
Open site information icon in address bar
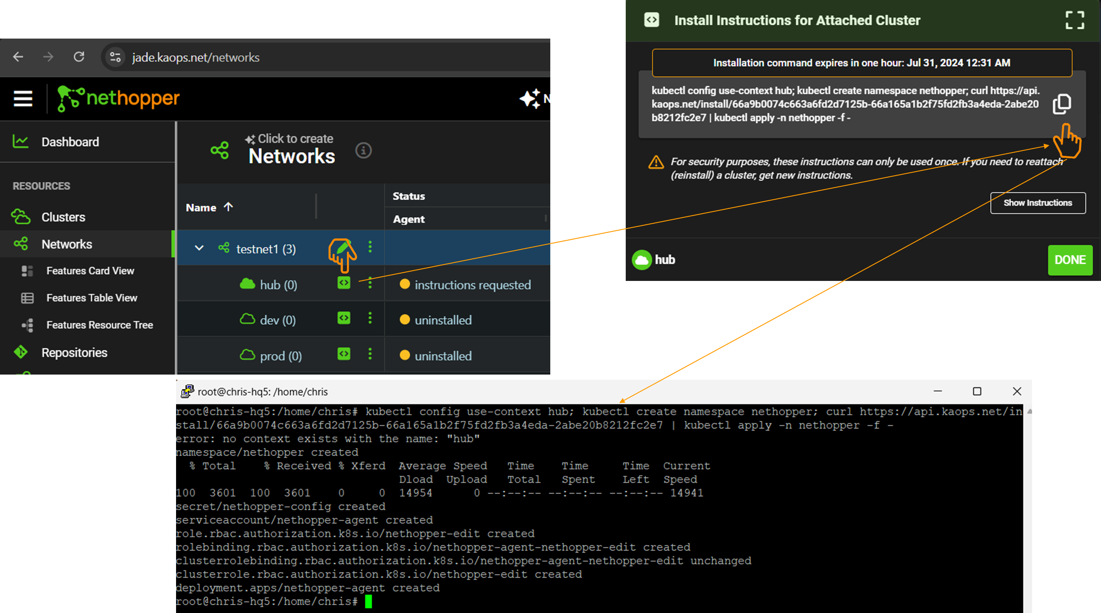point(115,57)
